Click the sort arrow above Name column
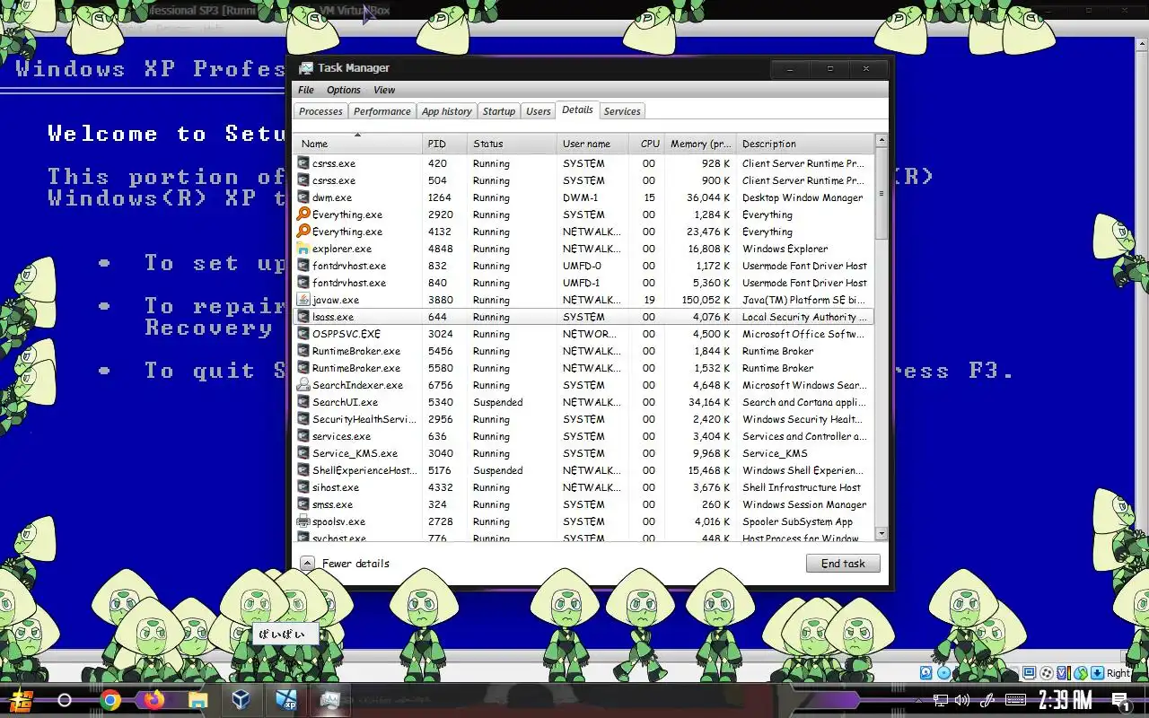This screenshot has height=718, width=1149. click(357, 135)
